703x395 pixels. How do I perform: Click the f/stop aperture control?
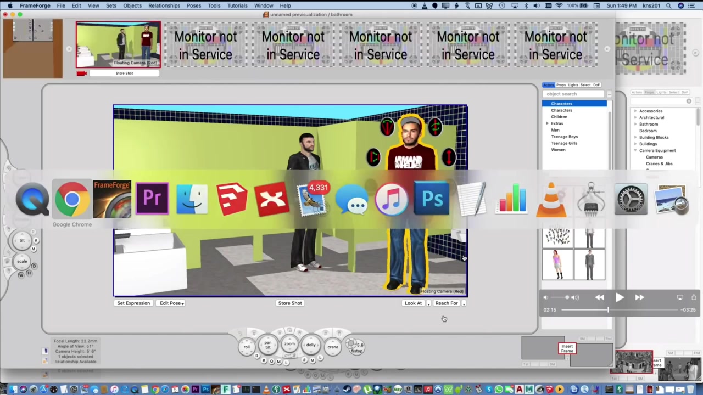click(356, 347)
